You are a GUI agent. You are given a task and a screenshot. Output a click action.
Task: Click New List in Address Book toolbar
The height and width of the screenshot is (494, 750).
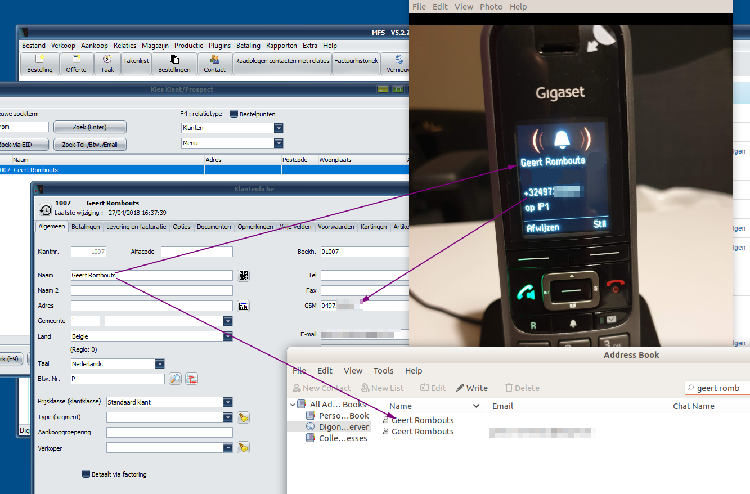[382, 388]
